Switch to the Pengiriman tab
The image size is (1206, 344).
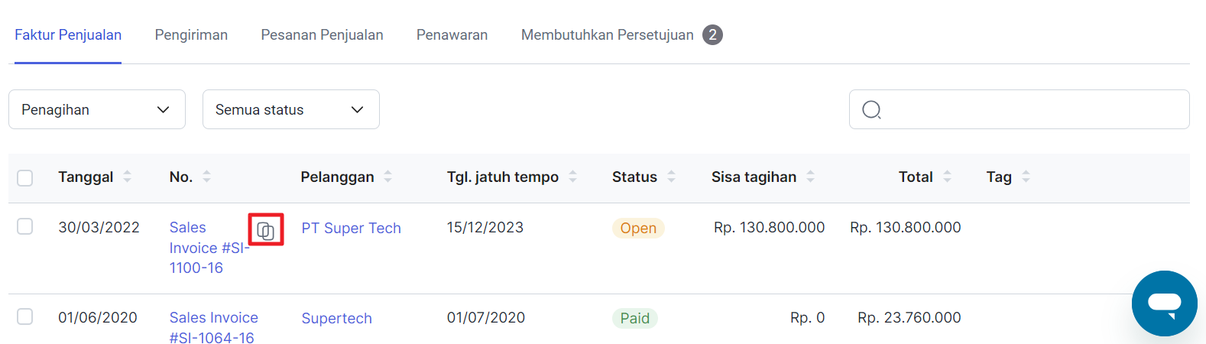coord(191,35)
